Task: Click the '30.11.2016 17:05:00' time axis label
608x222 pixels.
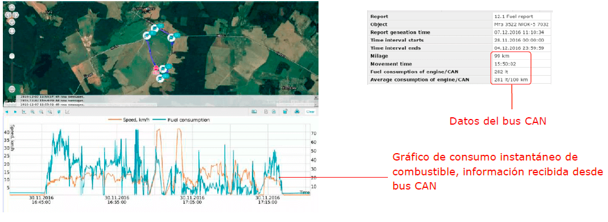Action: [x=192, y=199]
